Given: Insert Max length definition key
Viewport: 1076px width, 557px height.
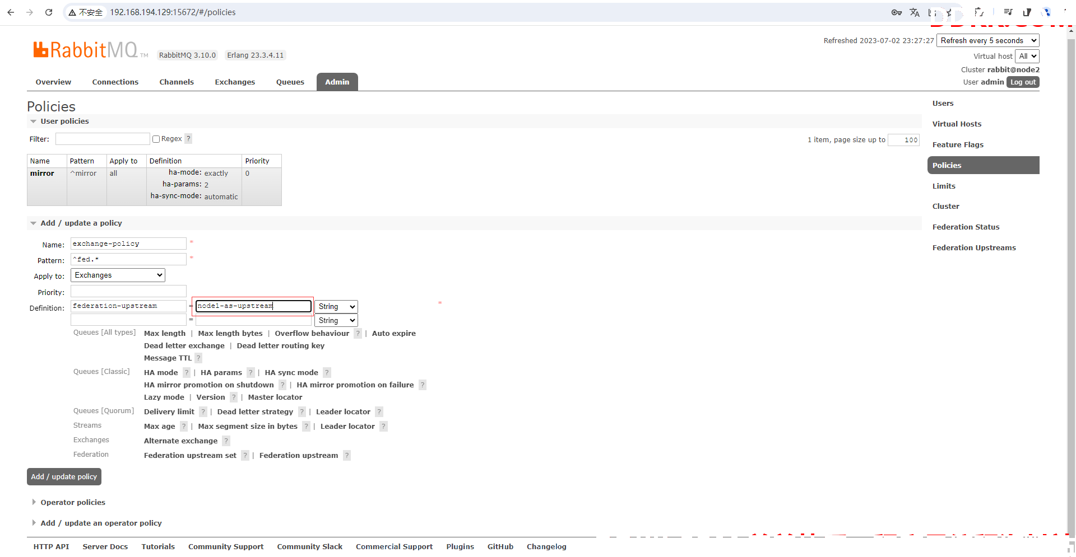Looking at the screenshot, I should tap(165, 333).
